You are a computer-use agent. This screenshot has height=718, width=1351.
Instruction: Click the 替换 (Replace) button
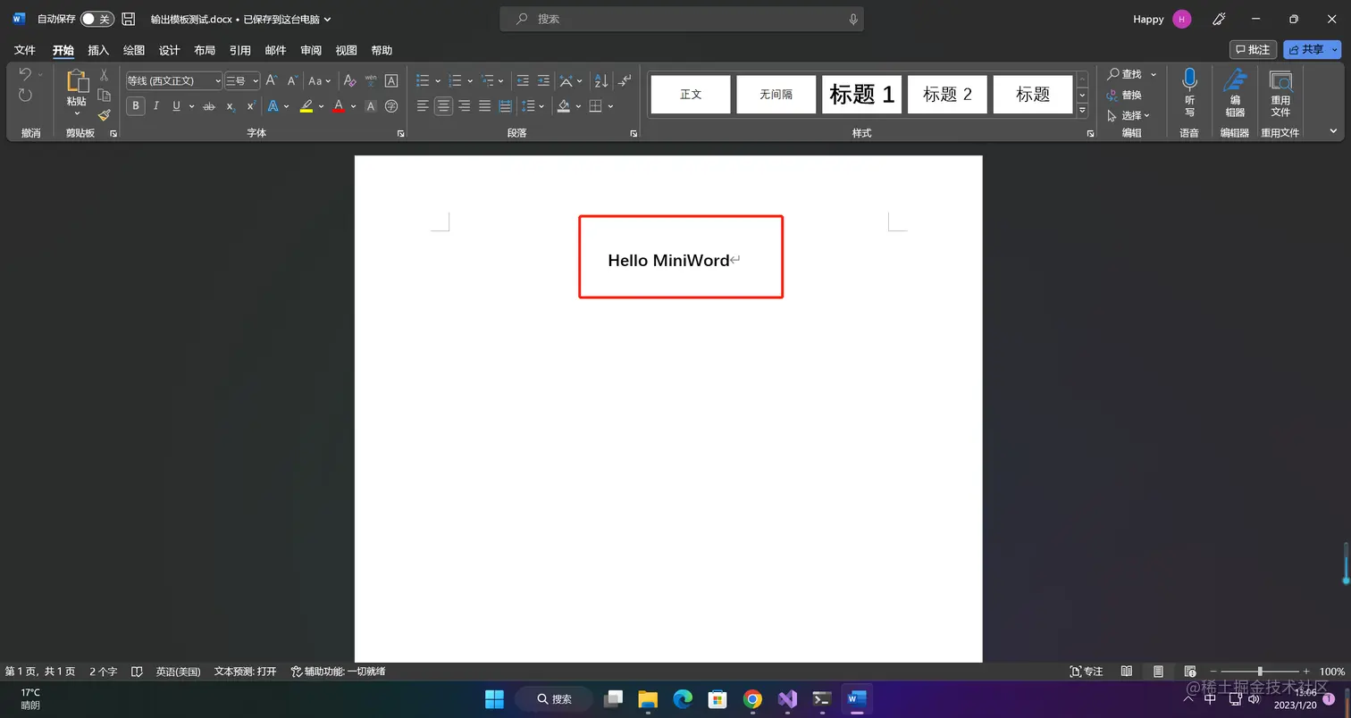pos(1125,95)
